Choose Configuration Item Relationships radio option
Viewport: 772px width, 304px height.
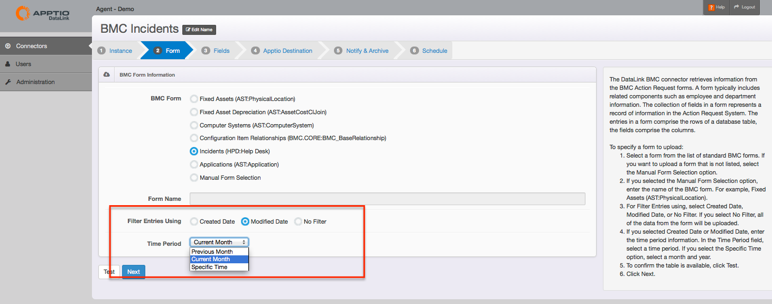tap(194, 138)
